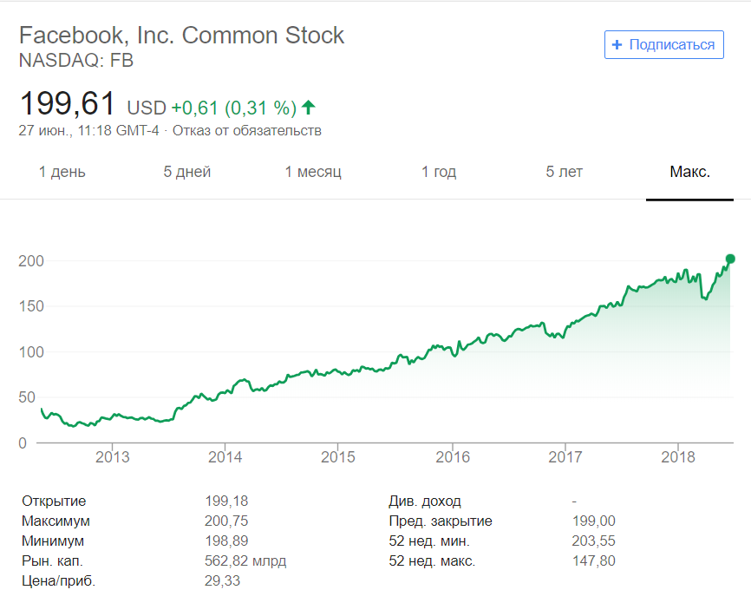Click the 200 label on the y-axis

coord(31,261)
